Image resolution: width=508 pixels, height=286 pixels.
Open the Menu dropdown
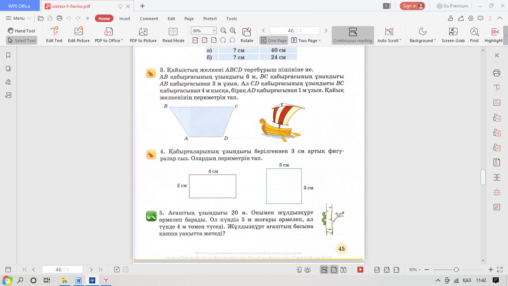tap(18, 18)
